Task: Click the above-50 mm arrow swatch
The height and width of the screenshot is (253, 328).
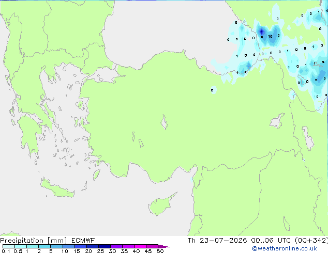Action: [164, 246]
